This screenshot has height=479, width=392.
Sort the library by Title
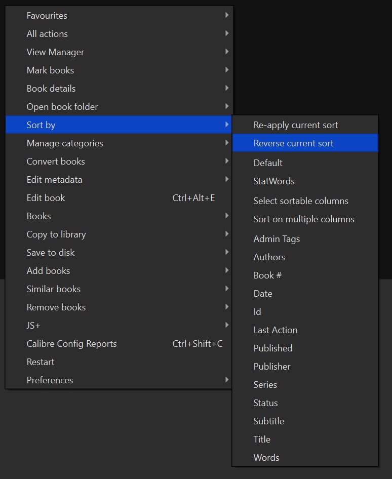[x=262, y=440]
